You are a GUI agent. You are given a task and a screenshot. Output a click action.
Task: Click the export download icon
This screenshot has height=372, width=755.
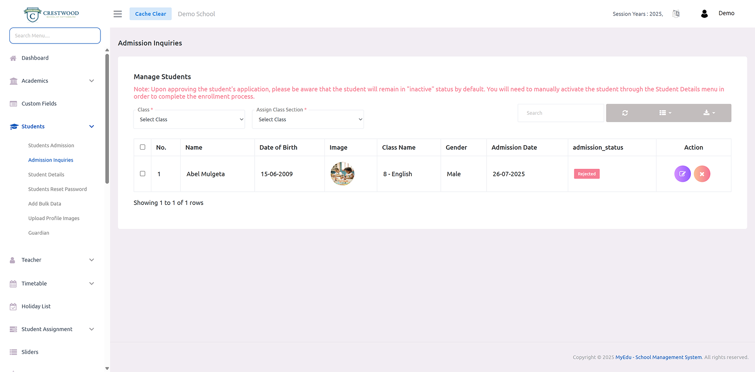pos(709,113)
